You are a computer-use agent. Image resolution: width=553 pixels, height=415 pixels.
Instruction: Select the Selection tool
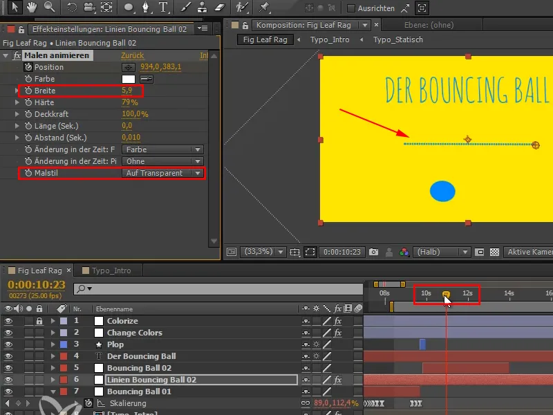pyautogui.click(x=15, y=8)
